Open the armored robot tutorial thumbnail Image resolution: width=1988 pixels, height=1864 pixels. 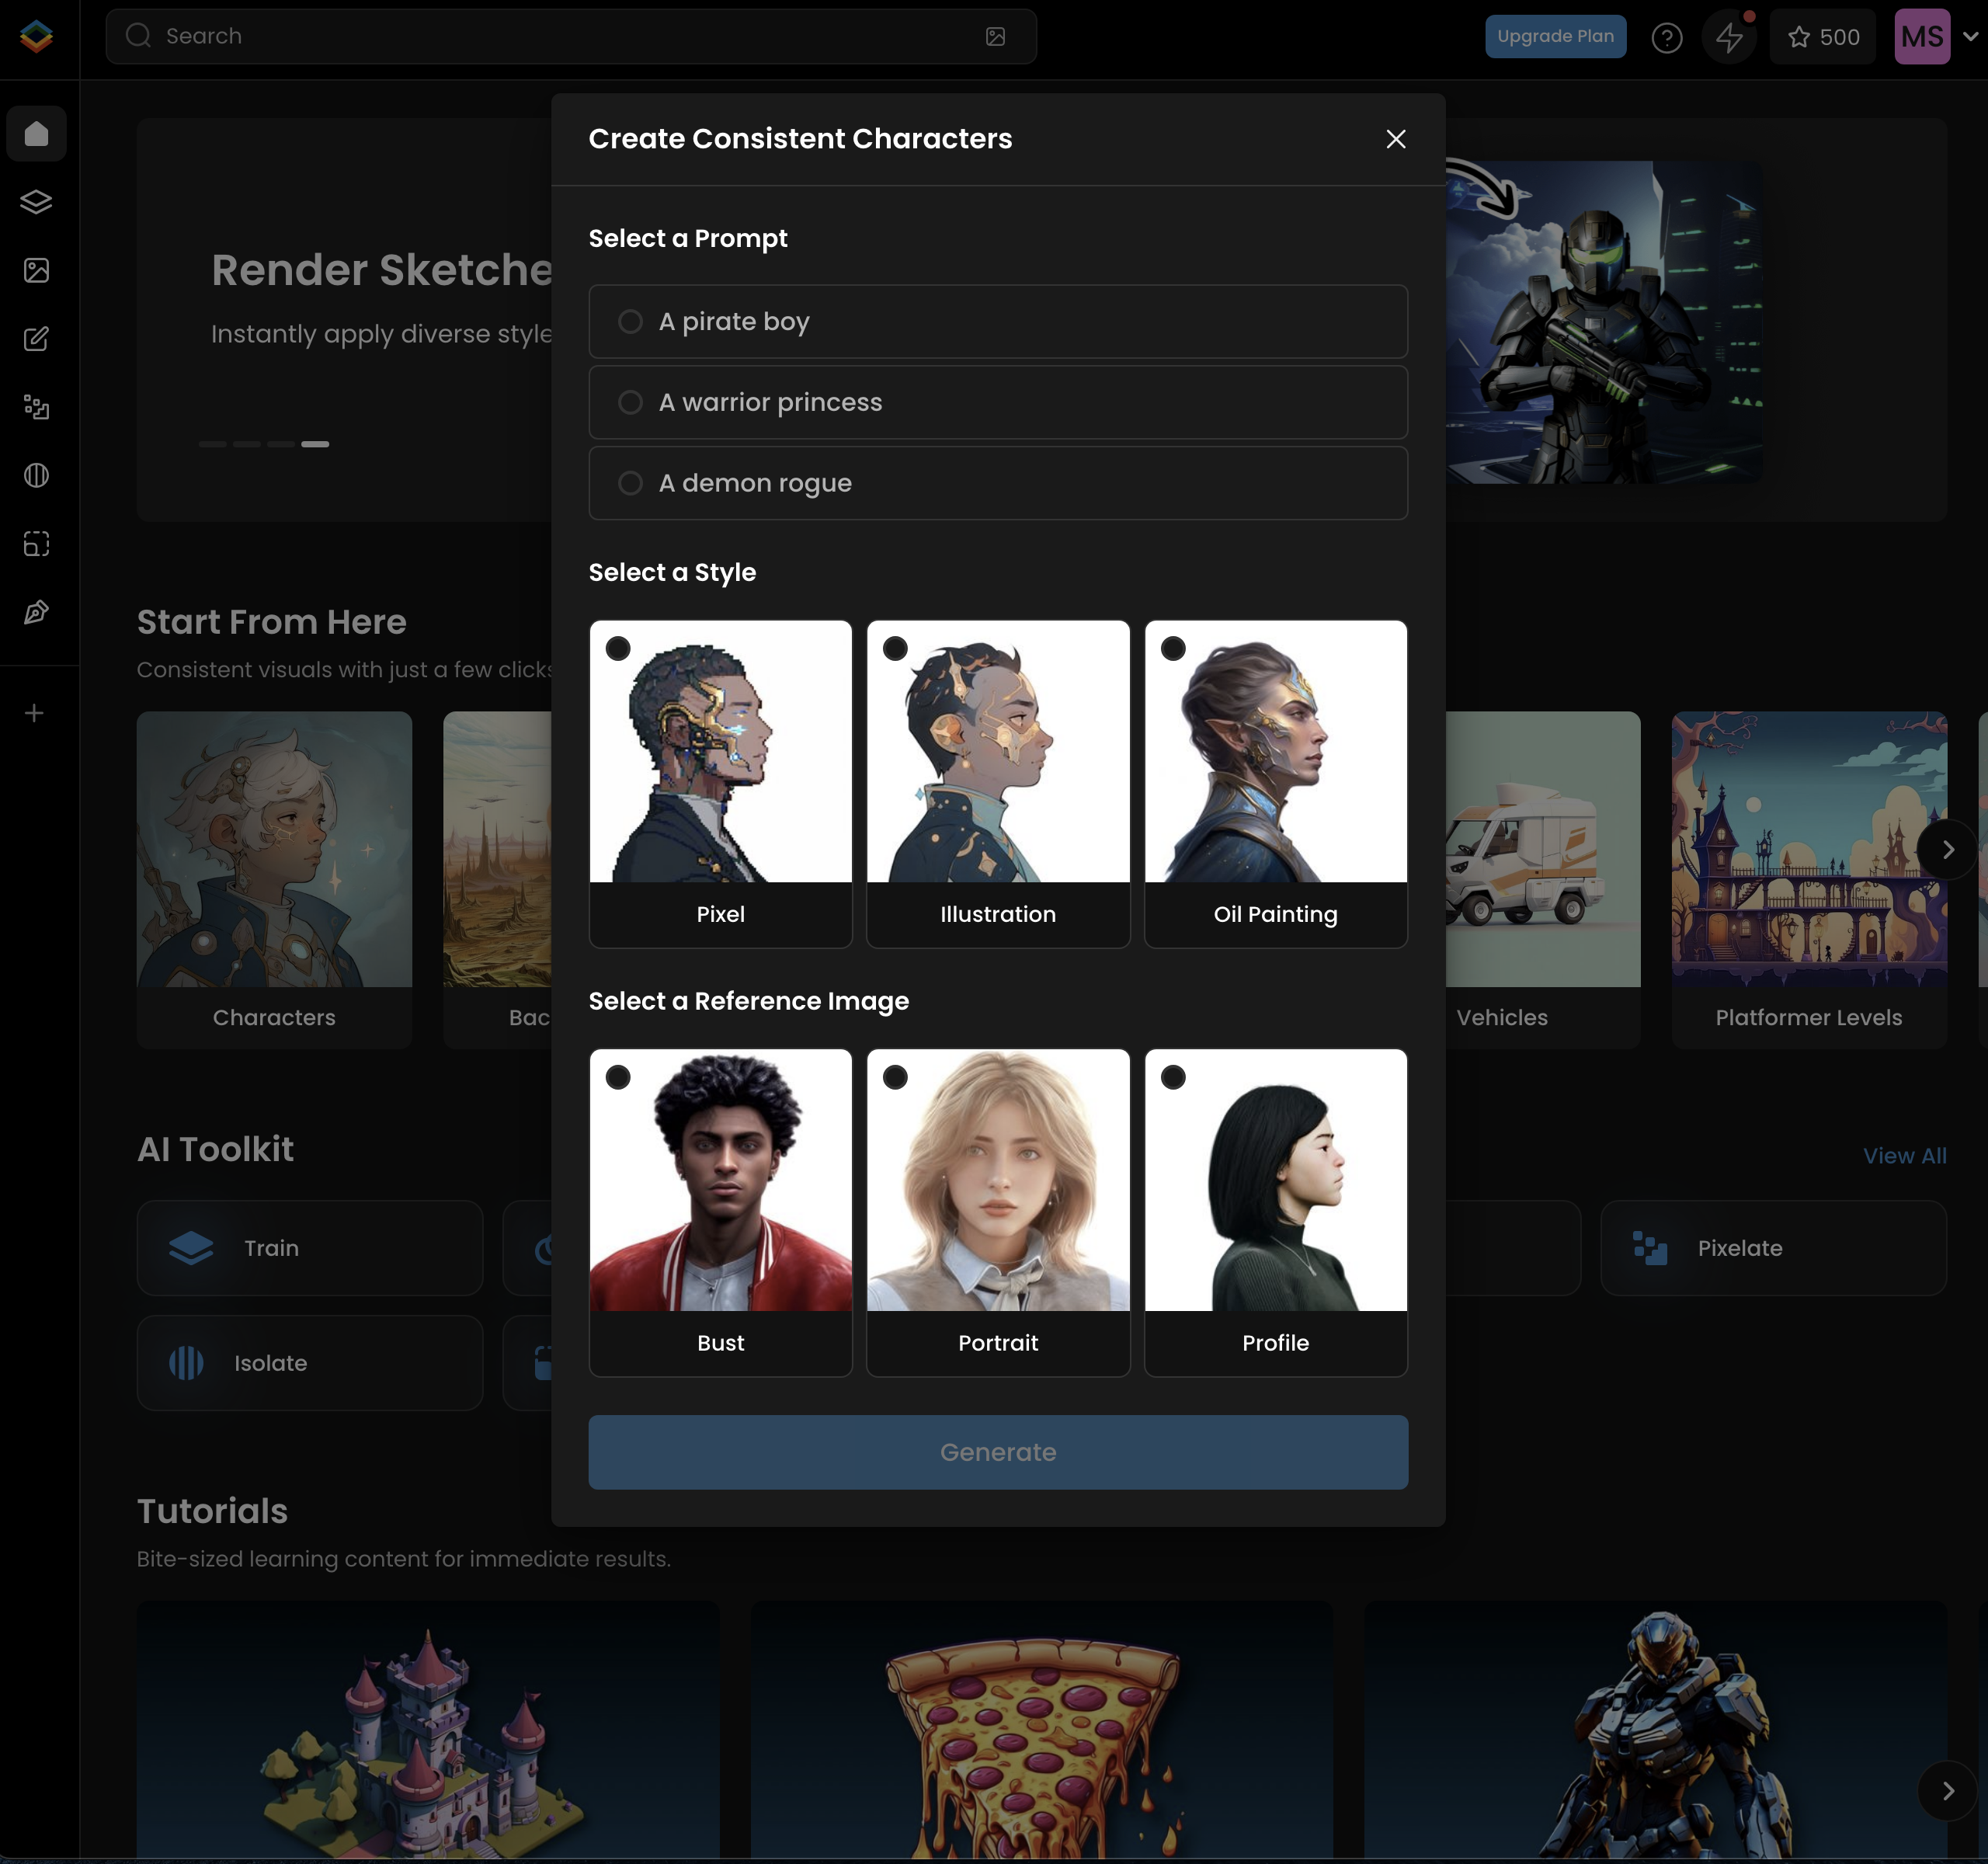pyautogui.click(x=1655, y=1730)
